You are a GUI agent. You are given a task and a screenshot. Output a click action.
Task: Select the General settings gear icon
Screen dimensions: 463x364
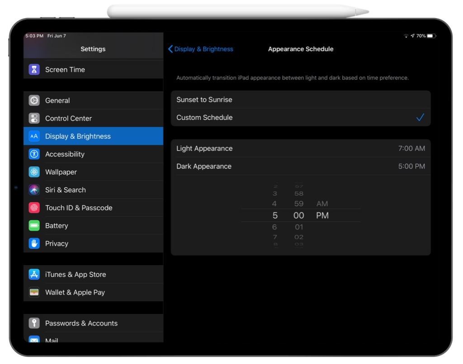click(33, 100)
